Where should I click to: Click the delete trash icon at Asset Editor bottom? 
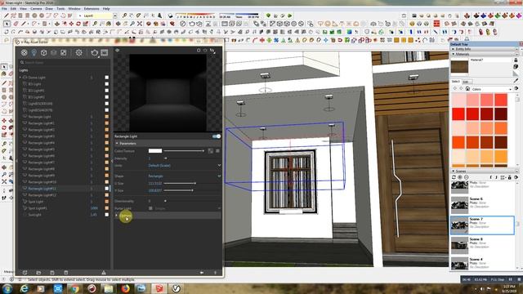tap(65, 273)
